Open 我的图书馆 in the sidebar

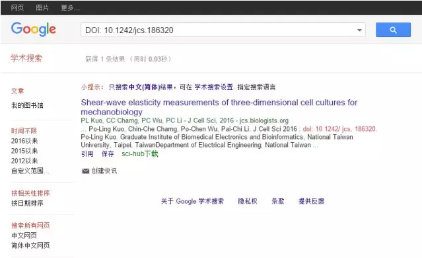[27, 105]
